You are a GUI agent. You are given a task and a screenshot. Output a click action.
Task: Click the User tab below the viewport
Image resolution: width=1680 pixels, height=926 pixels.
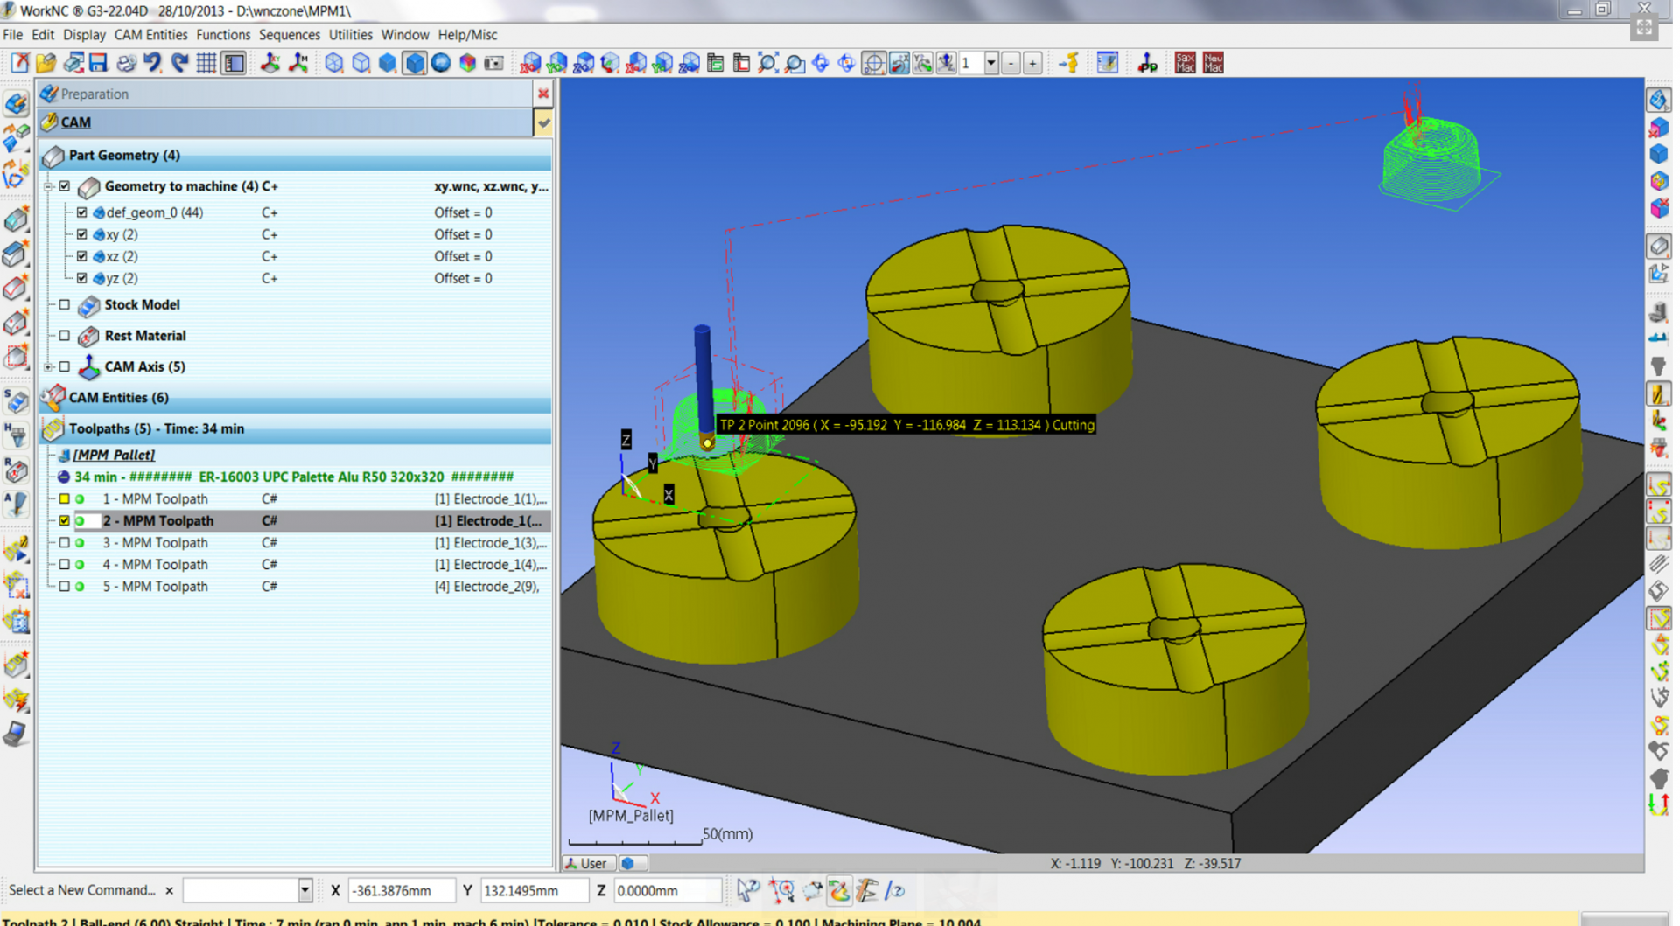[587, 863]
